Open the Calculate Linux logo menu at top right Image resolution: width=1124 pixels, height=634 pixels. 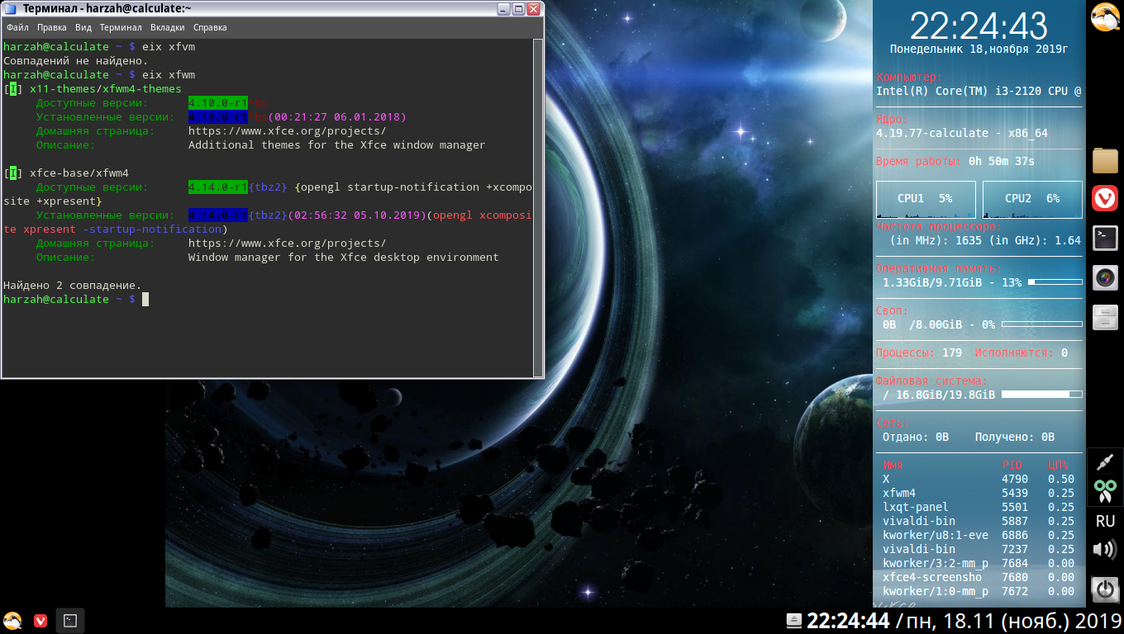click(1105, 17)
